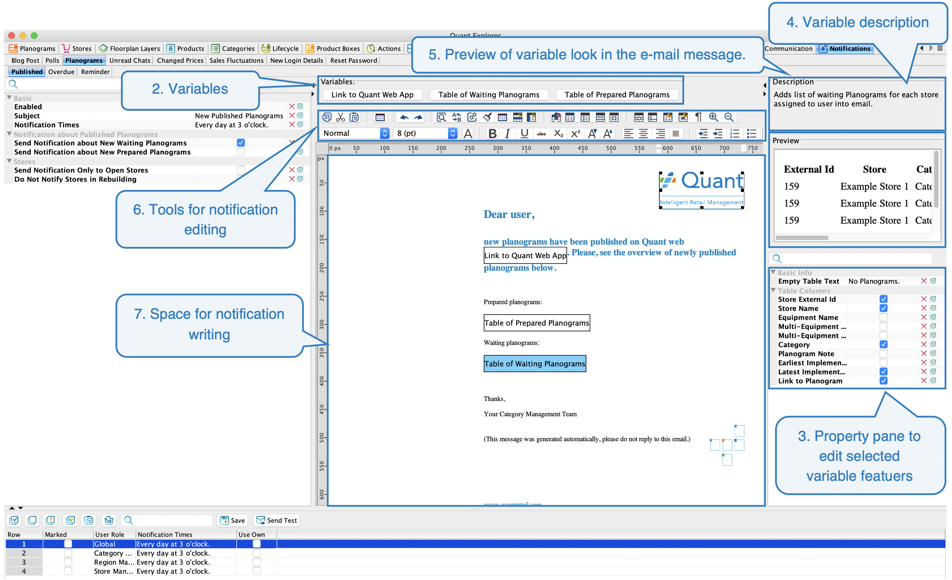Collapse Notification about Published Planograms section
Image resolution: width=952 pixels, height=580 pixels.
(x=9, y=134)
